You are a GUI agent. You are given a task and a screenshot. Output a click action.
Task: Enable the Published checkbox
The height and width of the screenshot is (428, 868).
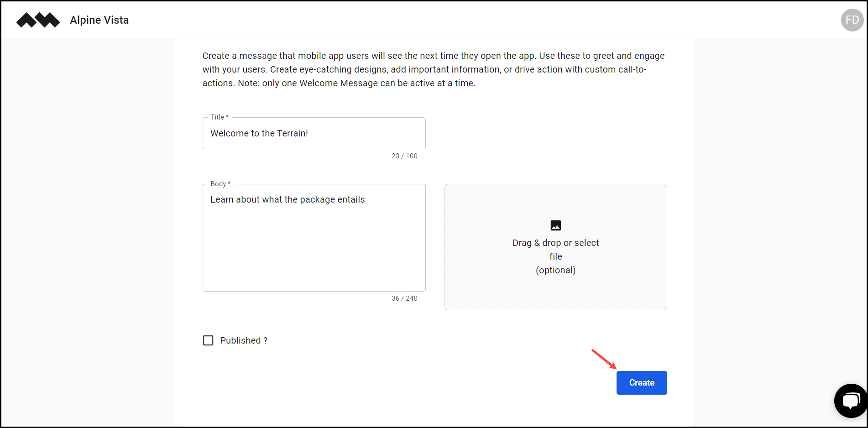(x=208, y=340)
